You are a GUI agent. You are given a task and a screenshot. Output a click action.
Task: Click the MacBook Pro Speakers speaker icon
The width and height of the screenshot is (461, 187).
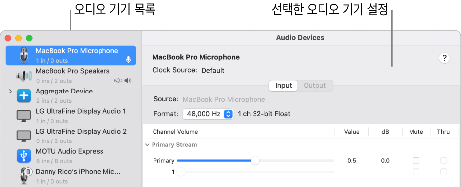pyautogui.click(x=24, y=76)
